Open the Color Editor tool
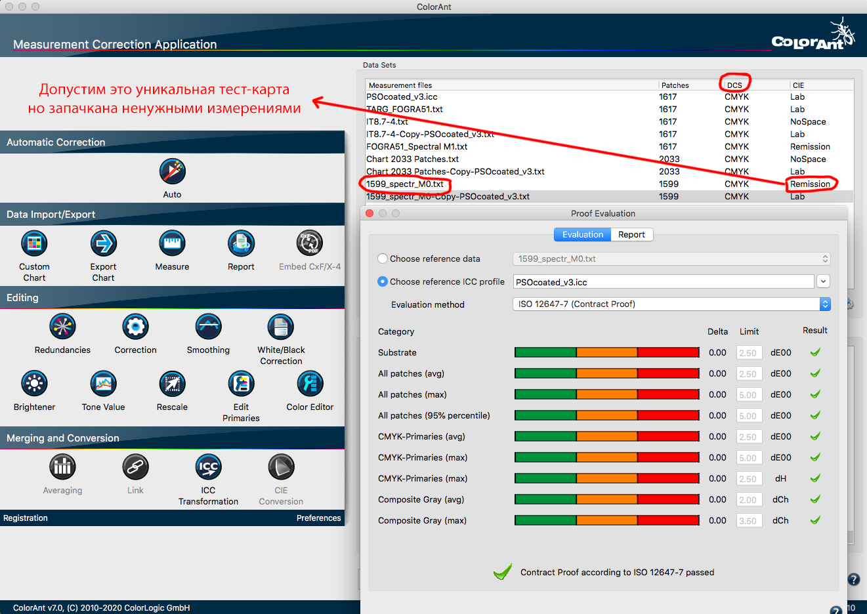Screen dimensions: 867x614 [x=310, y=384]
